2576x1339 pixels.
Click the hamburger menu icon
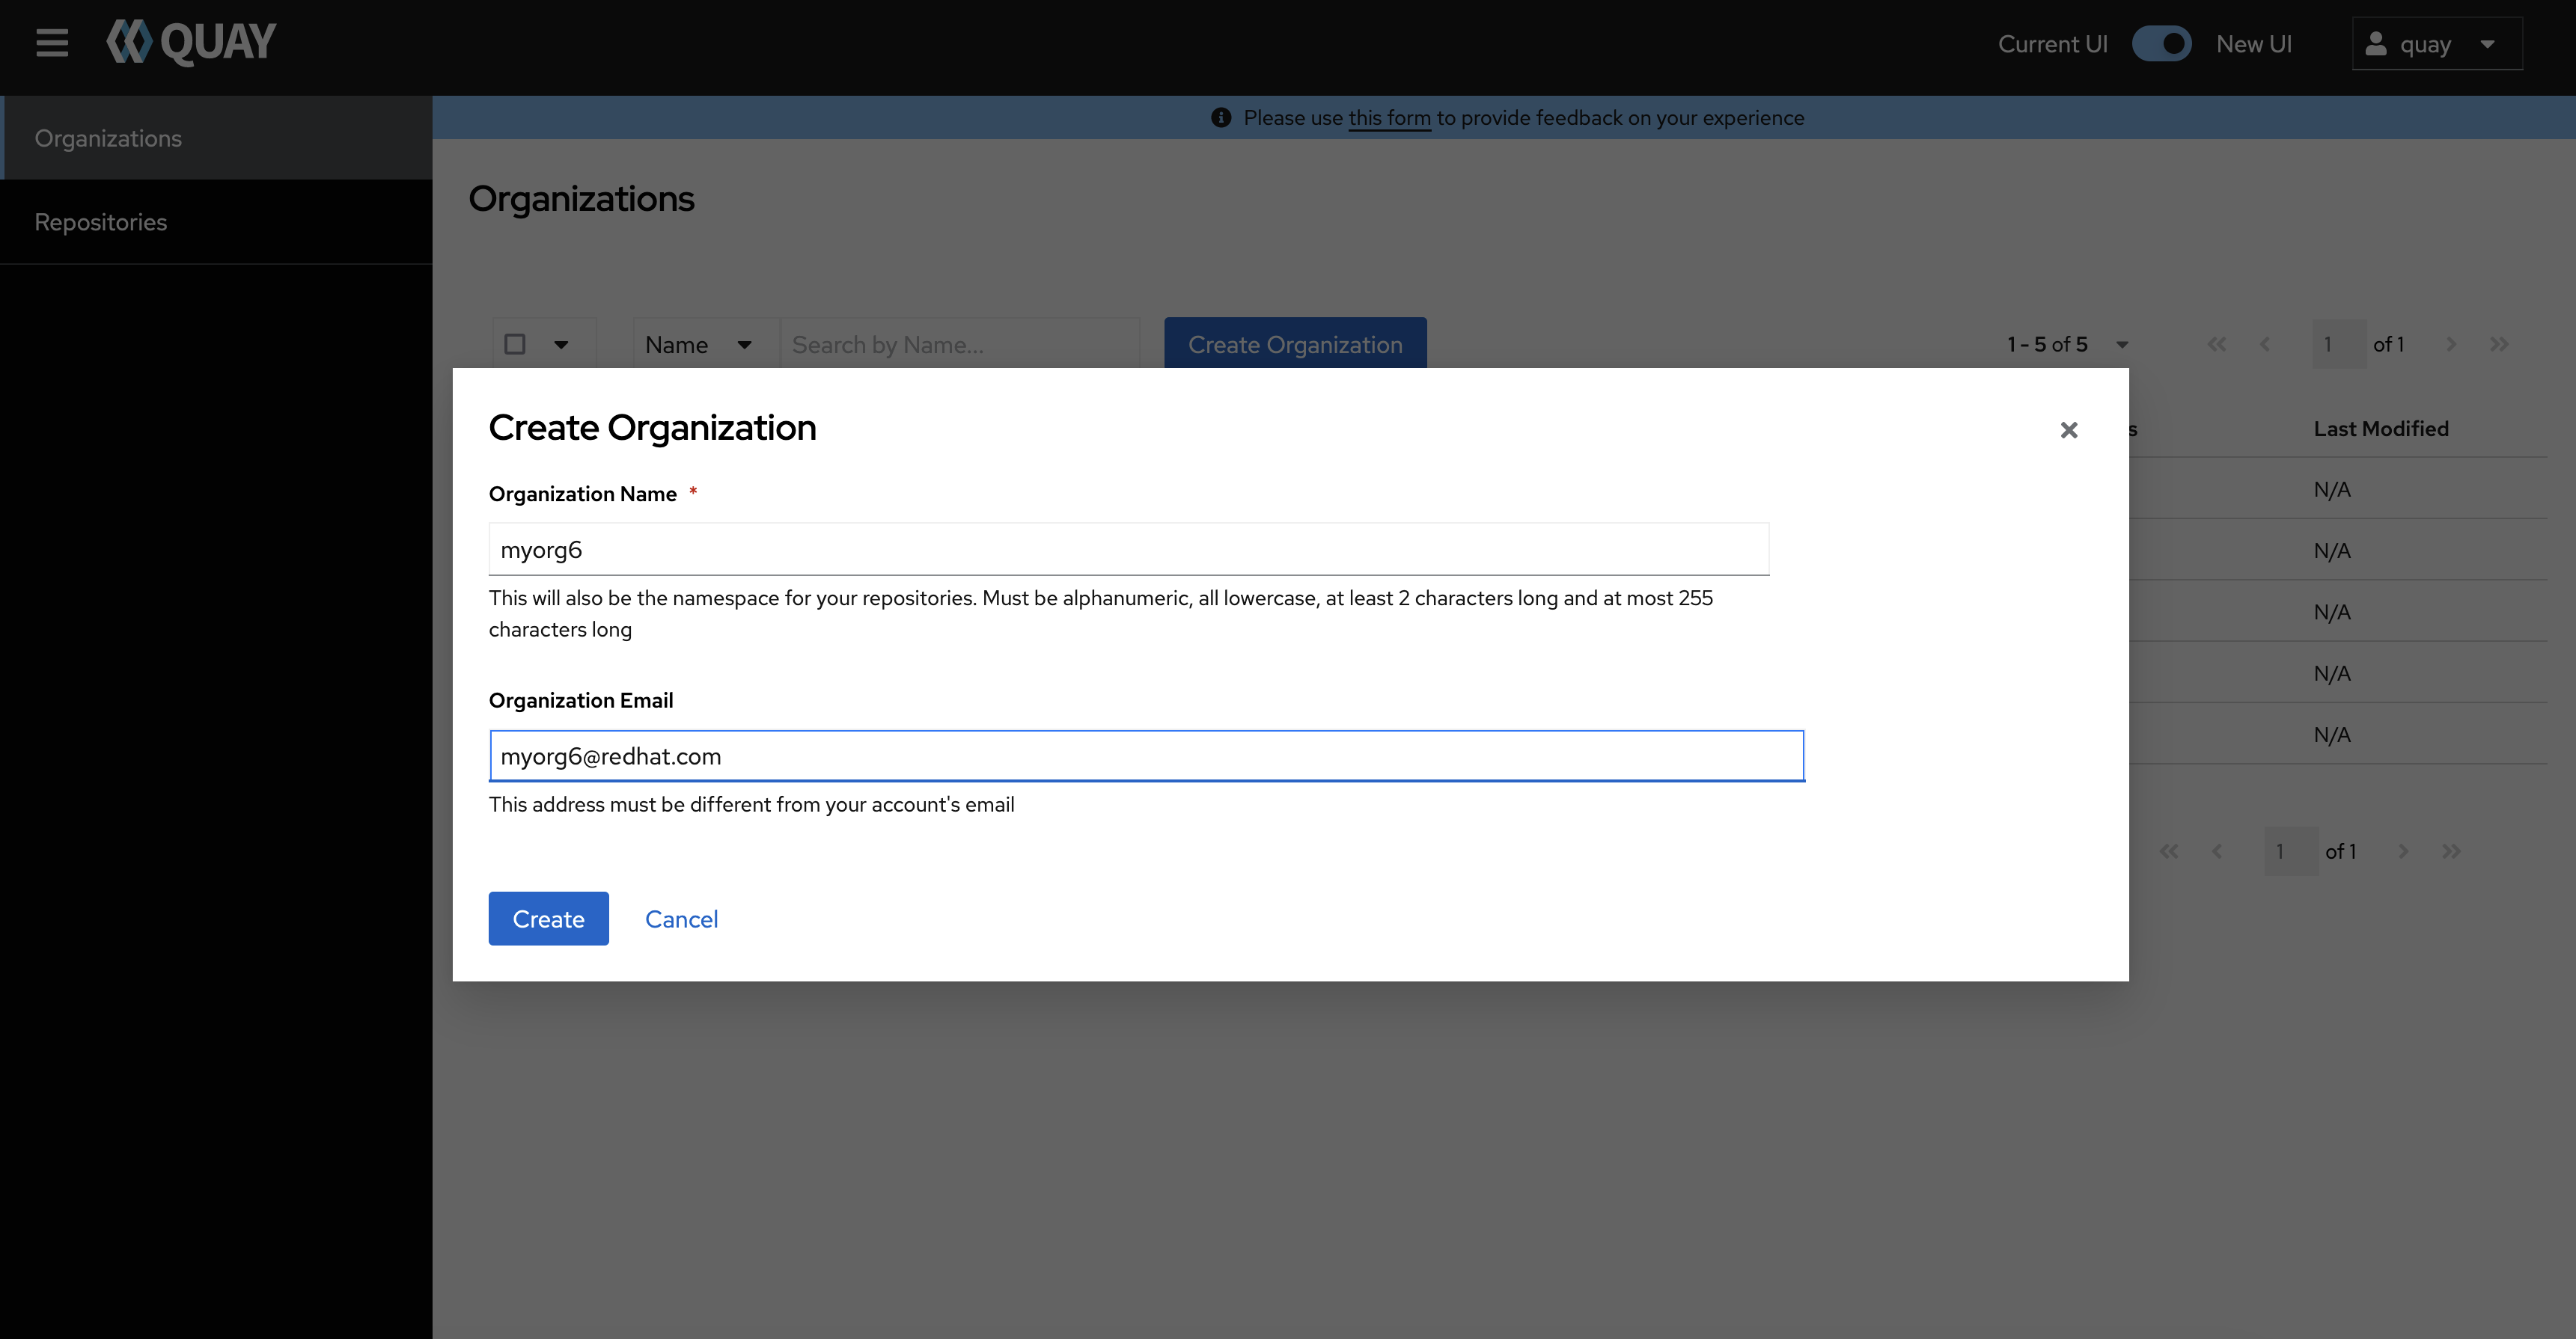(x=52, y=43)
